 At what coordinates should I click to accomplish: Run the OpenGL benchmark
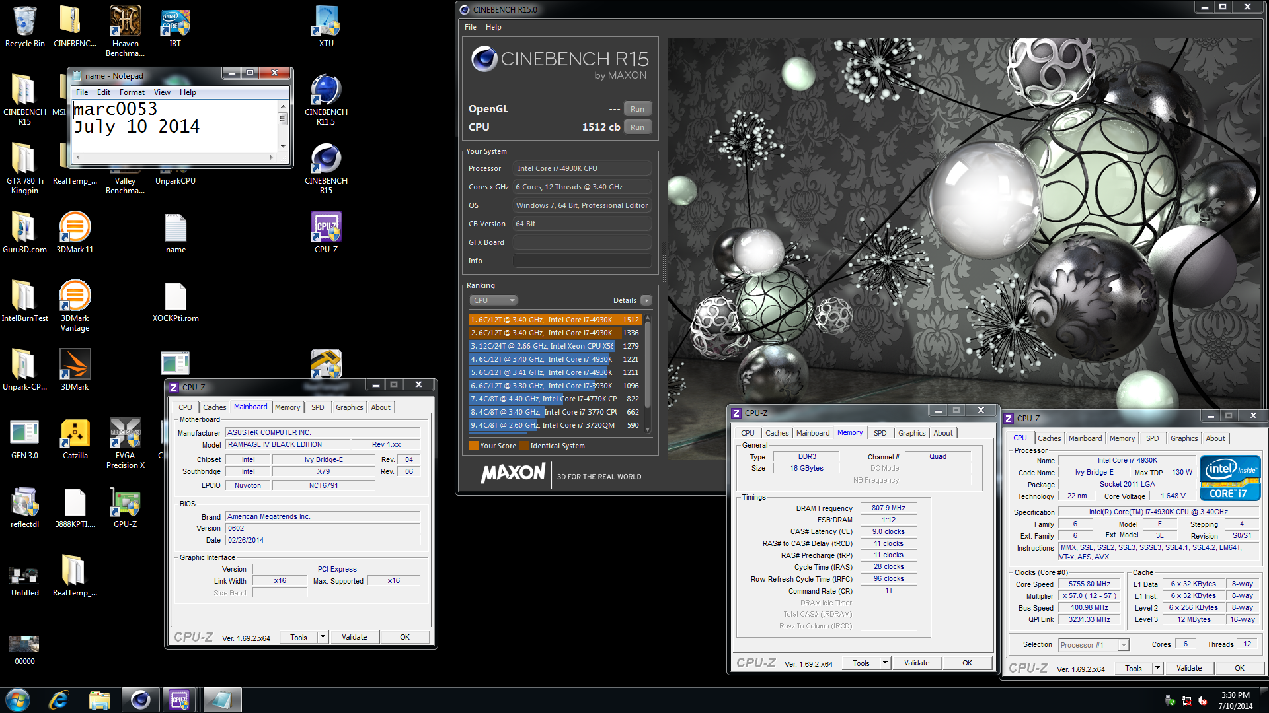637,109
